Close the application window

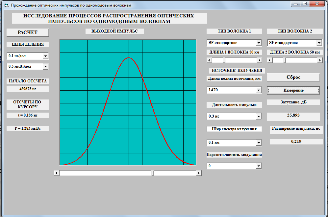(317, 4)
